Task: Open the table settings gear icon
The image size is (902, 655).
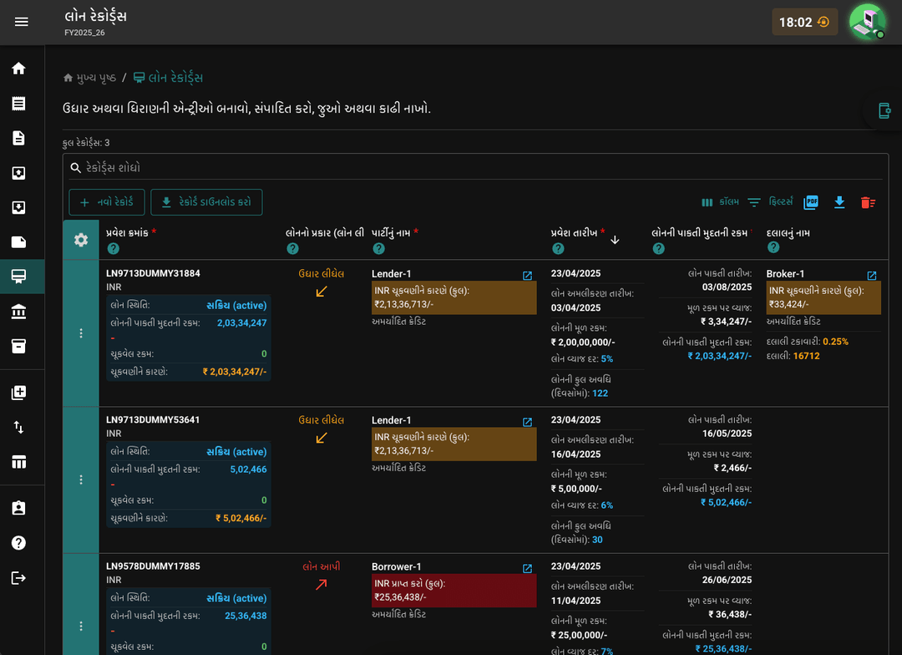Action: coord(81,240)
